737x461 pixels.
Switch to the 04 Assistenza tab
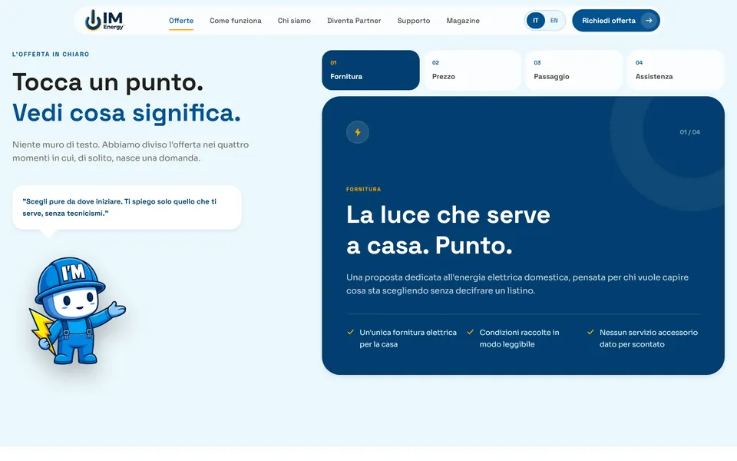click(676, 70)
